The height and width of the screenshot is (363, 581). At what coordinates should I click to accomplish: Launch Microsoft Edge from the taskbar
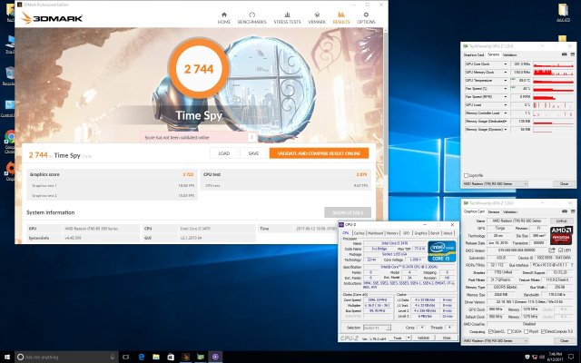[x=142, y=357]
